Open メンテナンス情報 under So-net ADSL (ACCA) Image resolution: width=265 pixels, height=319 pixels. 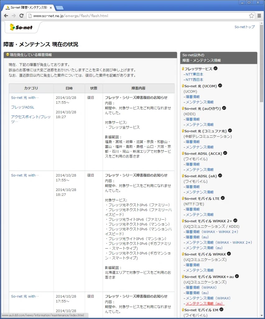(200, 169)
